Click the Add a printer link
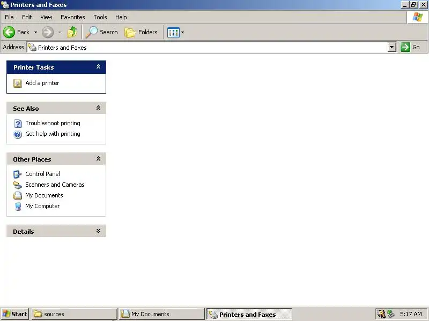Viewport: 429px width, 321px height. [x=42, y=83]
